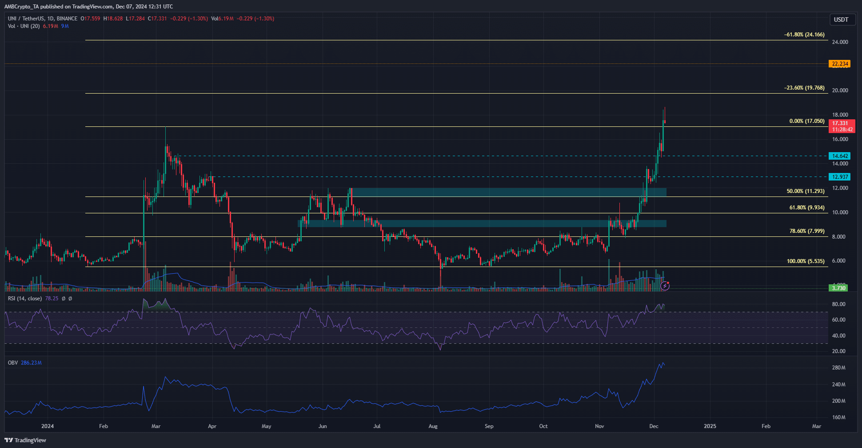Click the AMBCrypto_TA published header text

coord(88,6)
